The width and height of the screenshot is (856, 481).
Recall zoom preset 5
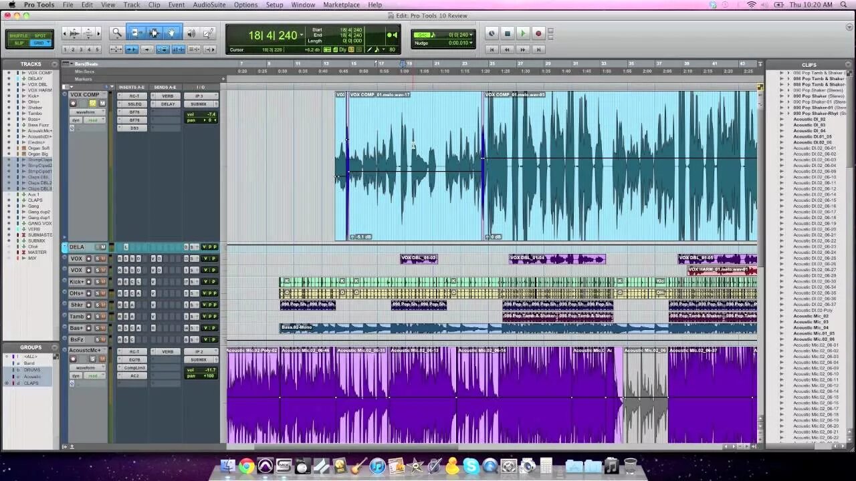(98, 49)
